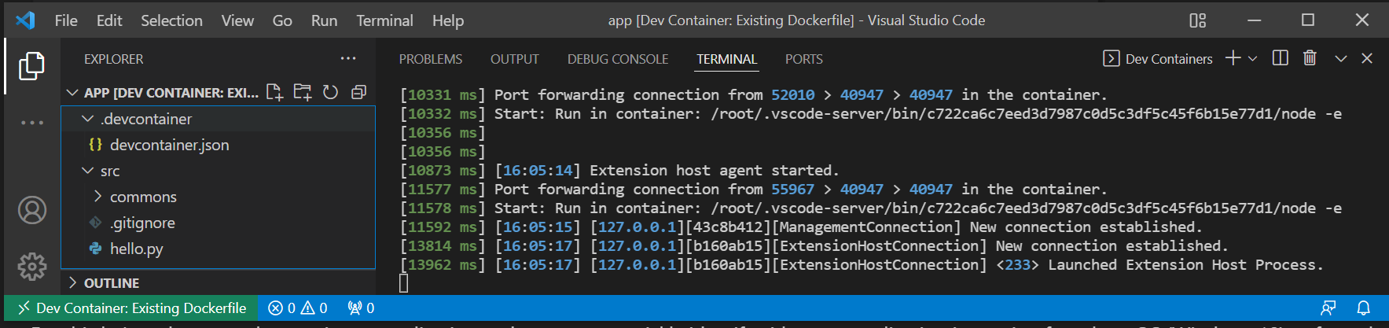Click the VS Code logo icon
The width and height of the screenshot is (1389, 328).
coord(25,20)
